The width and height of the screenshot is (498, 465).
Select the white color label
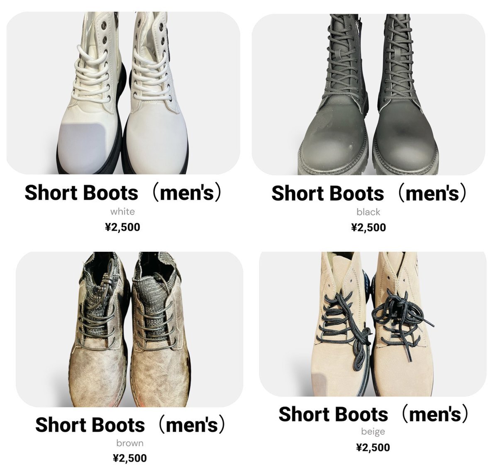[x=122, y=212]
